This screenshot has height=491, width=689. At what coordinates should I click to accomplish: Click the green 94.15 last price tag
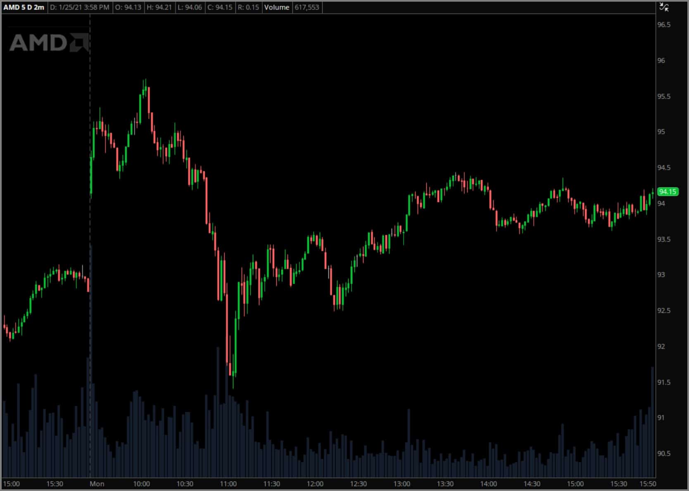668,191
